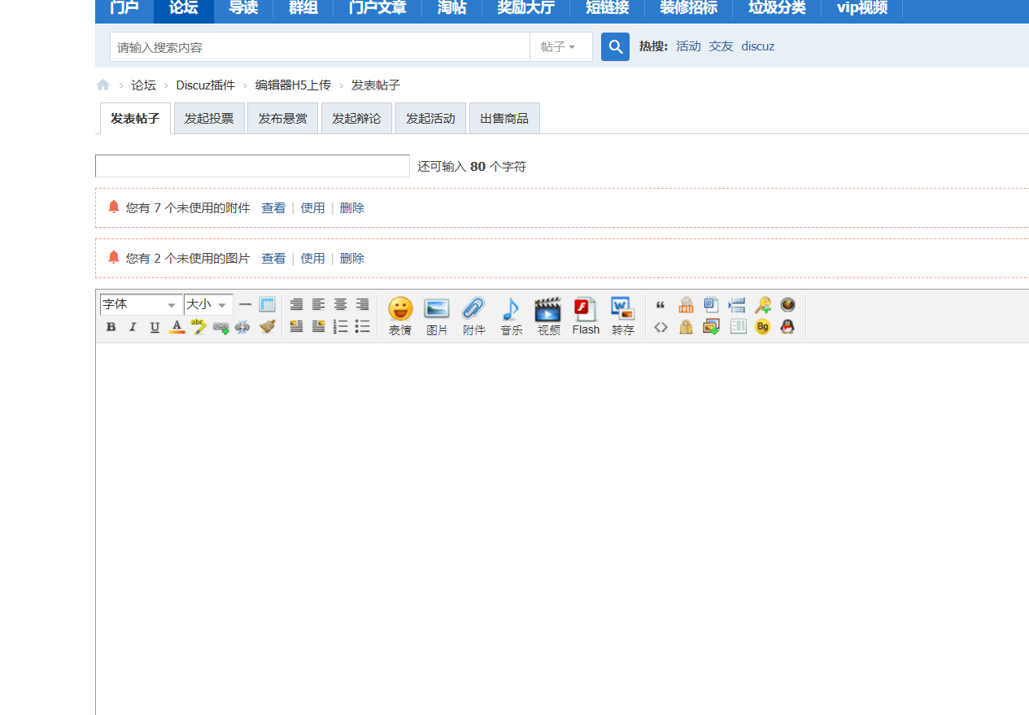
Task: Open 门户文章 in the top navigation
Action: (377, 8)
